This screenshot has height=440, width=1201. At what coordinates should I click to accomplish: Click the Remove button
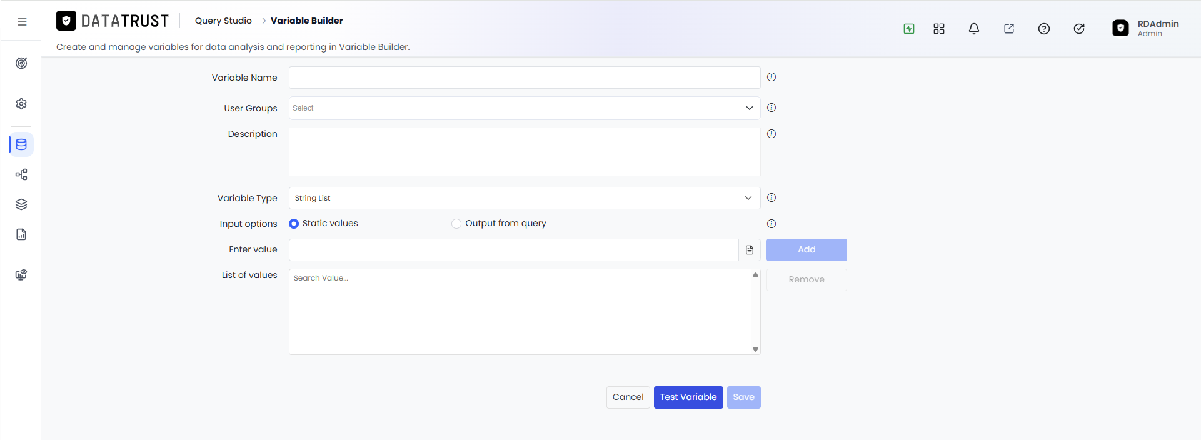(x=807, y=280)
